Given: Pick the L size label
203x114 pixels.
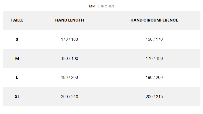Looking at the screenshot, I should pos(17,78).
